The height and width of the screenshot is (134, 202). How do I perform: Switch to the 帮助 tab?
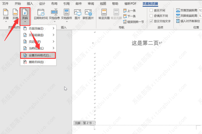tap(115, 4)
